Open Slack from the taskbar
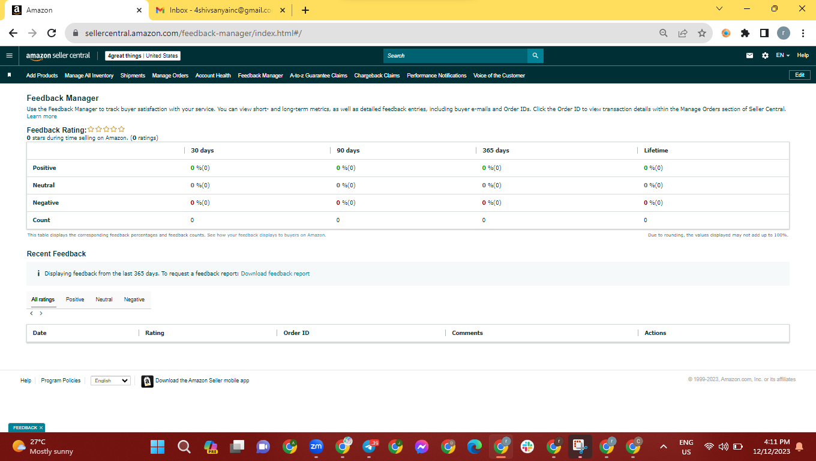This screenshot has width=816, height=461. (527, 447)
